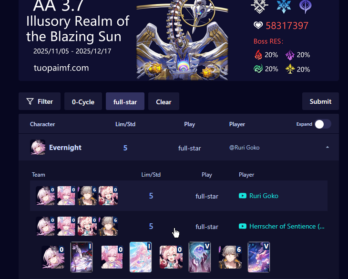Toggle the 0-Cycle filter

(83, 101)
